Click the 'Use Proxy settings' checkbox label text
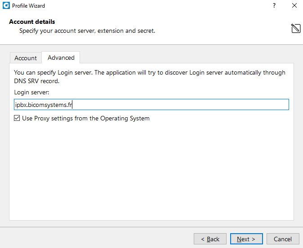This screenshot has width=303, height=248. coord(86,118)
